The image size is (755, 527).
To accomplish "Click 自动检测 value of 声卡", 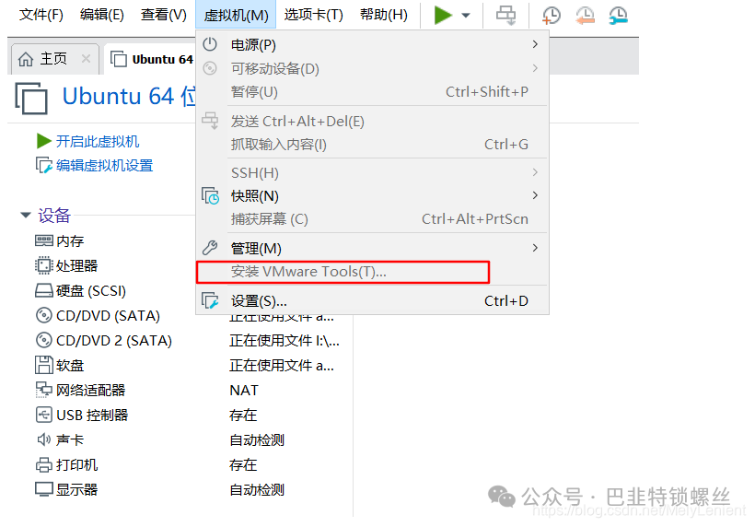I will [257, 439].
